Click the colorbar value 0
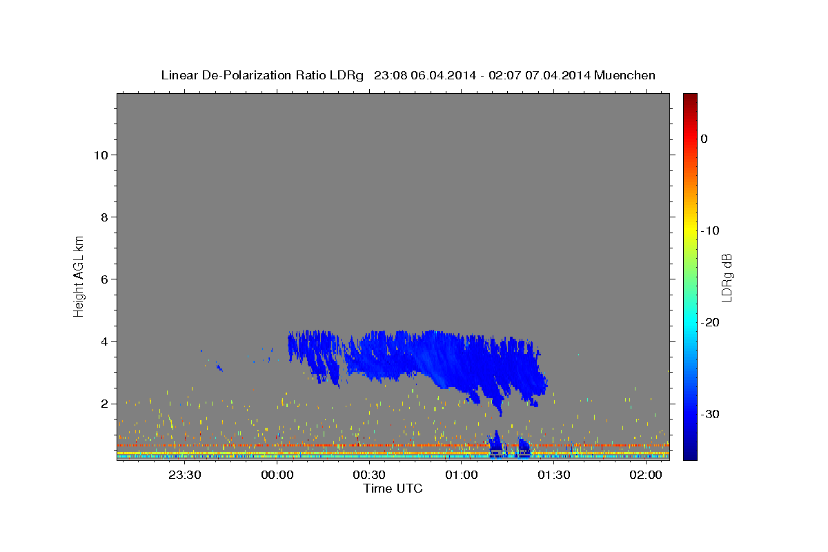The image size is (828, 552). tap(704, 139)
